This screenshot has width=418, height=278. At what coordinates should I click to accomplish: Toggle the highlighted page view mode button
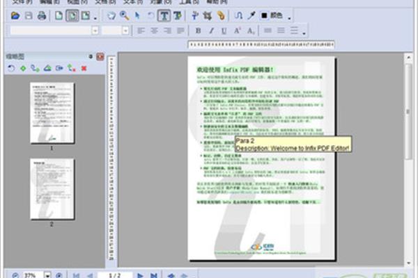coord(72,16)
